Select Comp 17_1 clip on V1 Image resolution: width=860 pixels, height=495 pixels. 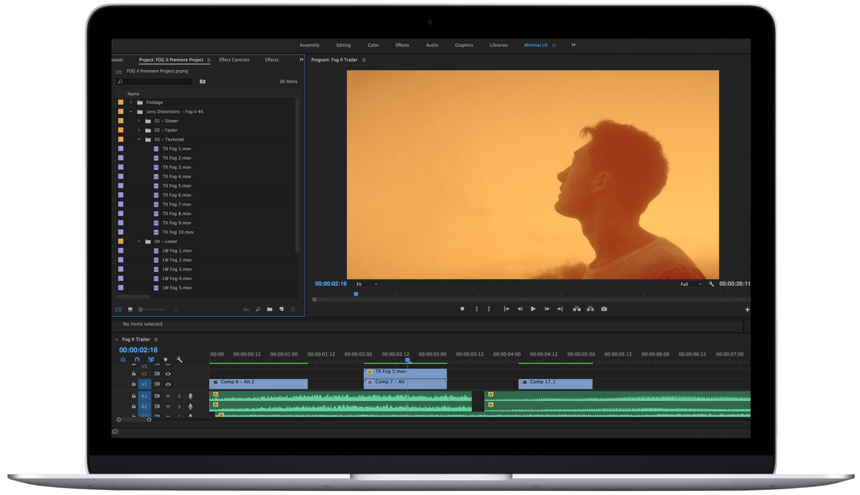(555, 384)
